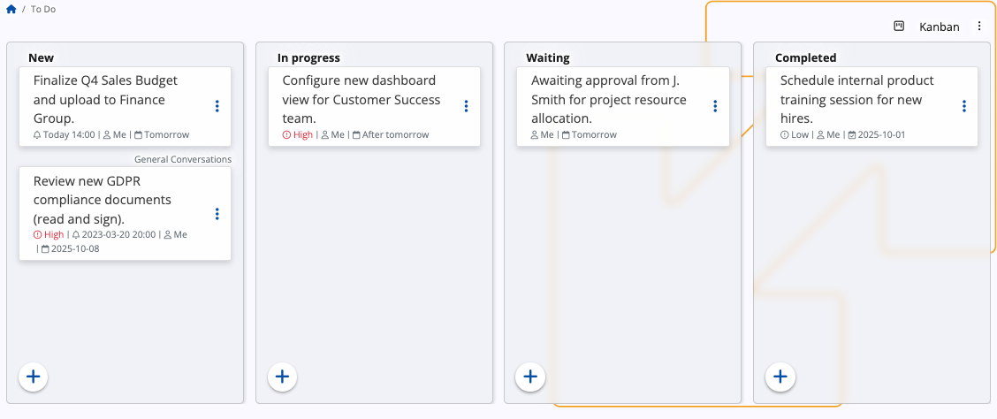Click the To Do breadcrumb
997x419 pixels.
pyautogui.click(x=43, y=9)
